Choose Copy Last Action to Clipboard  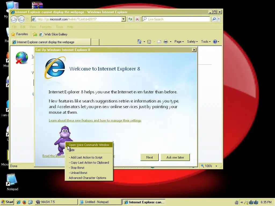coord(89,163)
